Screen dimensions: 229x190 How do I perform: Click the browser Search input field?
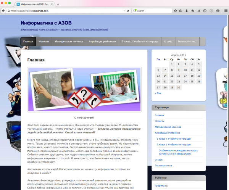(x=153, y=11)
